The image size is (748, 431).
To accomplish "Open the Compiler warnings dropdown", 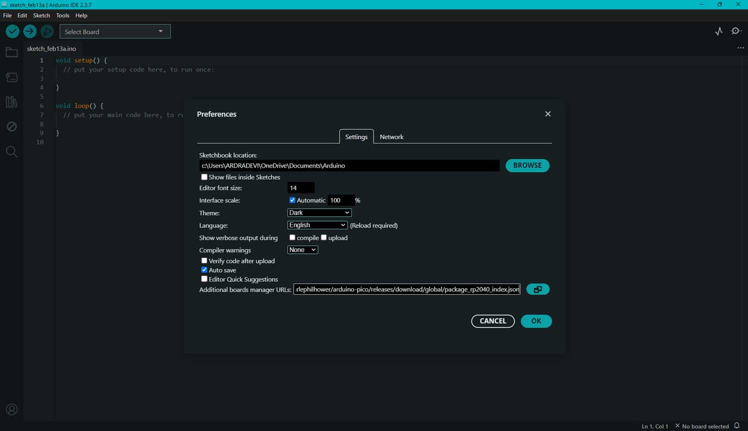I will point(303,250).
